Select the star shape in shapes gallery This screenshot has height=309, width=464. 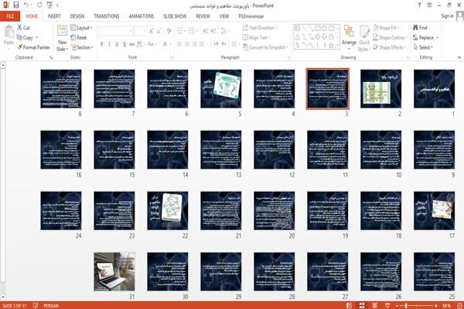331,46
